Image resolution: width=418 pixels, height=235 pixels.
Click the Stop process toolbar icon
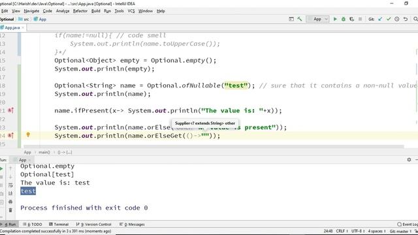coord(360,19)
